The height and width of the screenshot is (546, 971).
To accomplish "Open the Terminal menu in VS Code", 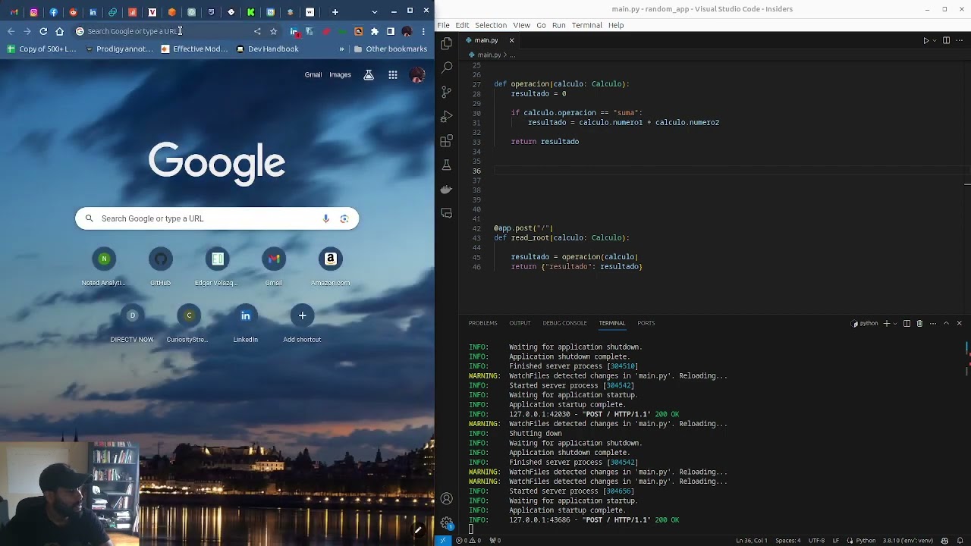I will (x=586, y=25).
